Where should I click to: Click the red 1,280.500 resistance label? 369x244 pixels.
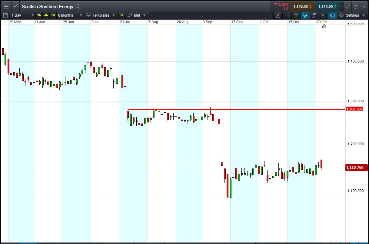point(354,109)
